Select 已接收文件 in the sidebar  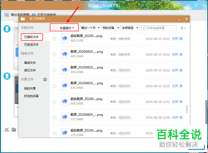pos(32,37)
